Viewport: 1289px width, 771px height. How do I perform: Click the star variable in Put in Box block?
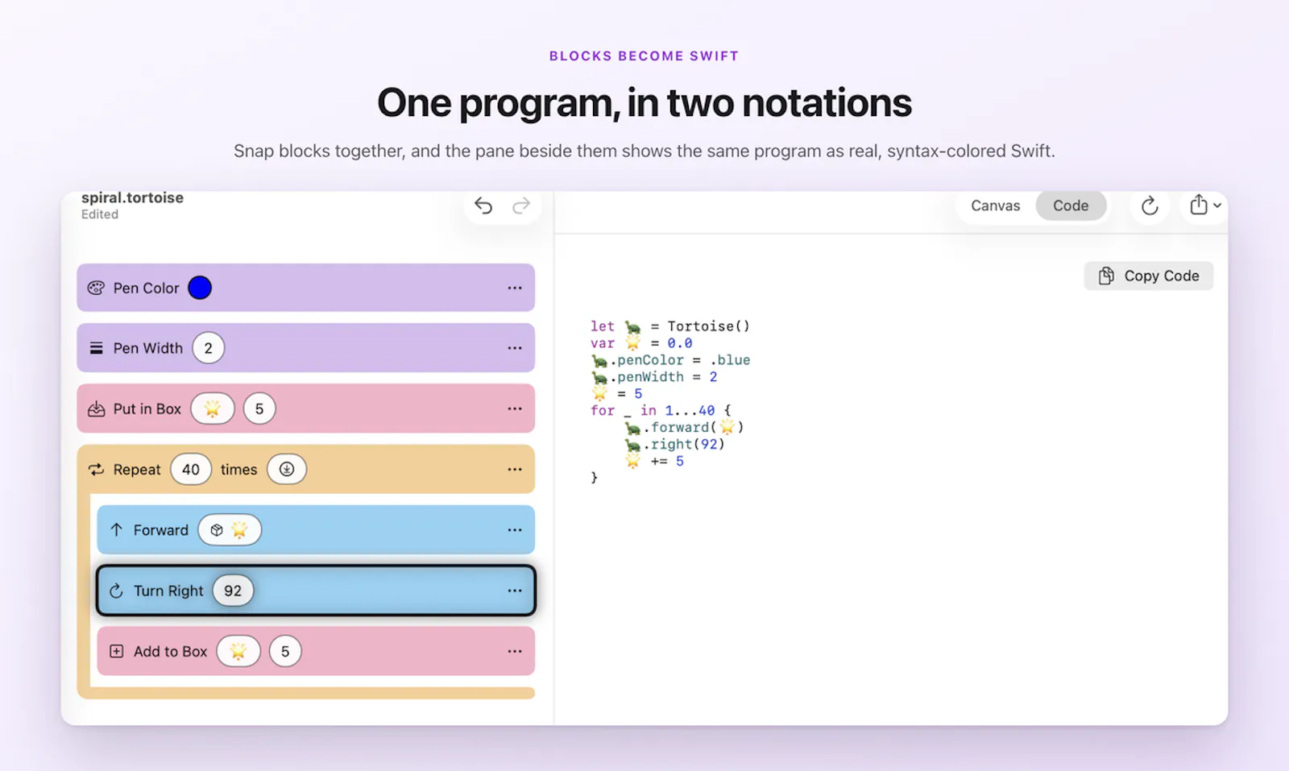[213, 408]
